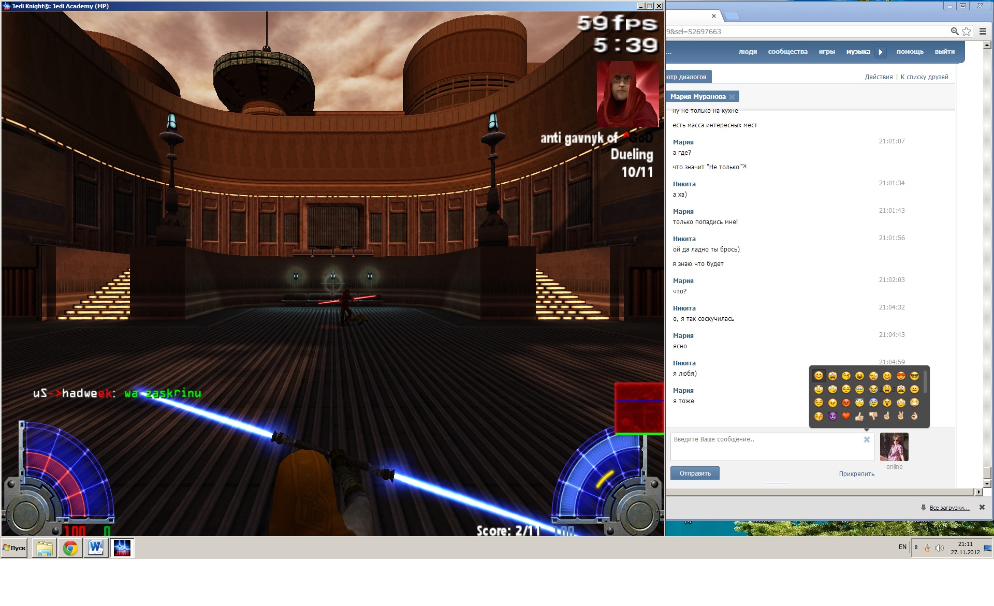Click browser vertical scrollbar down arrow
This screenshot has height=606, width=994.
point(987,484)
